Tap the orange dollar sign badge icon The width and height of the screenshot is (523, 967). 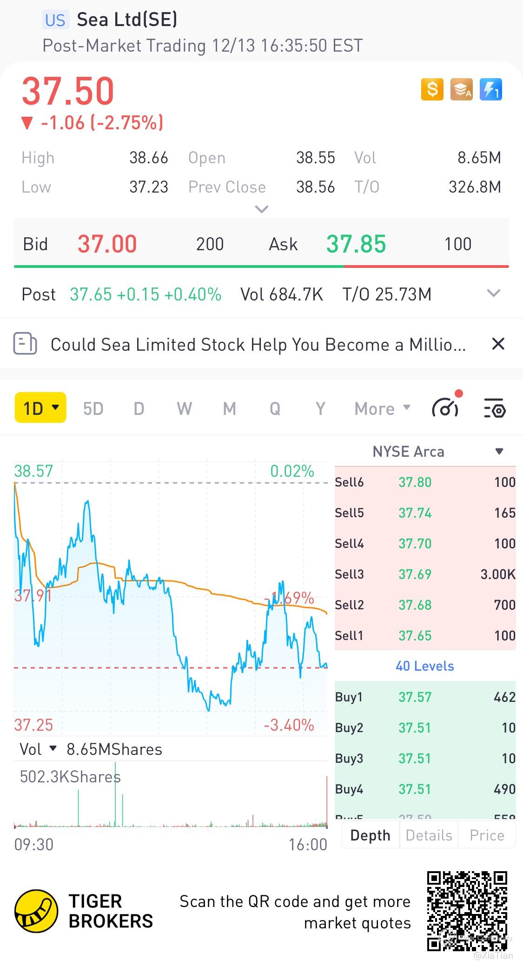(x=432, y=89)
